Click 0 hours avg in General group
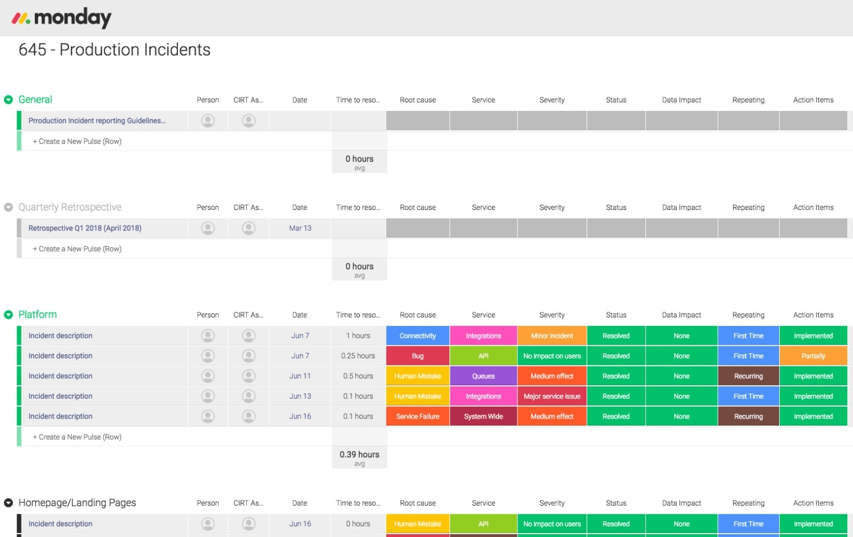 [x=359, y=162]
